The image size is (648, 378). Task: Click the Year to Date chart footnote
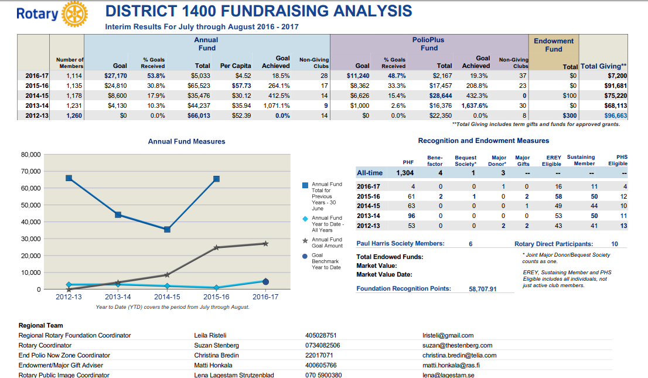[x=173, y=307]
